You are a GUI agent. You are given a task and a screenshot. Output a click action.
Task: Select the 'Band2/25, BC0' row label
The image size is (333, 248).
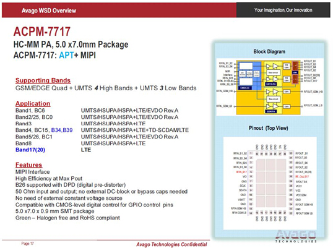[x=34, y=117]
